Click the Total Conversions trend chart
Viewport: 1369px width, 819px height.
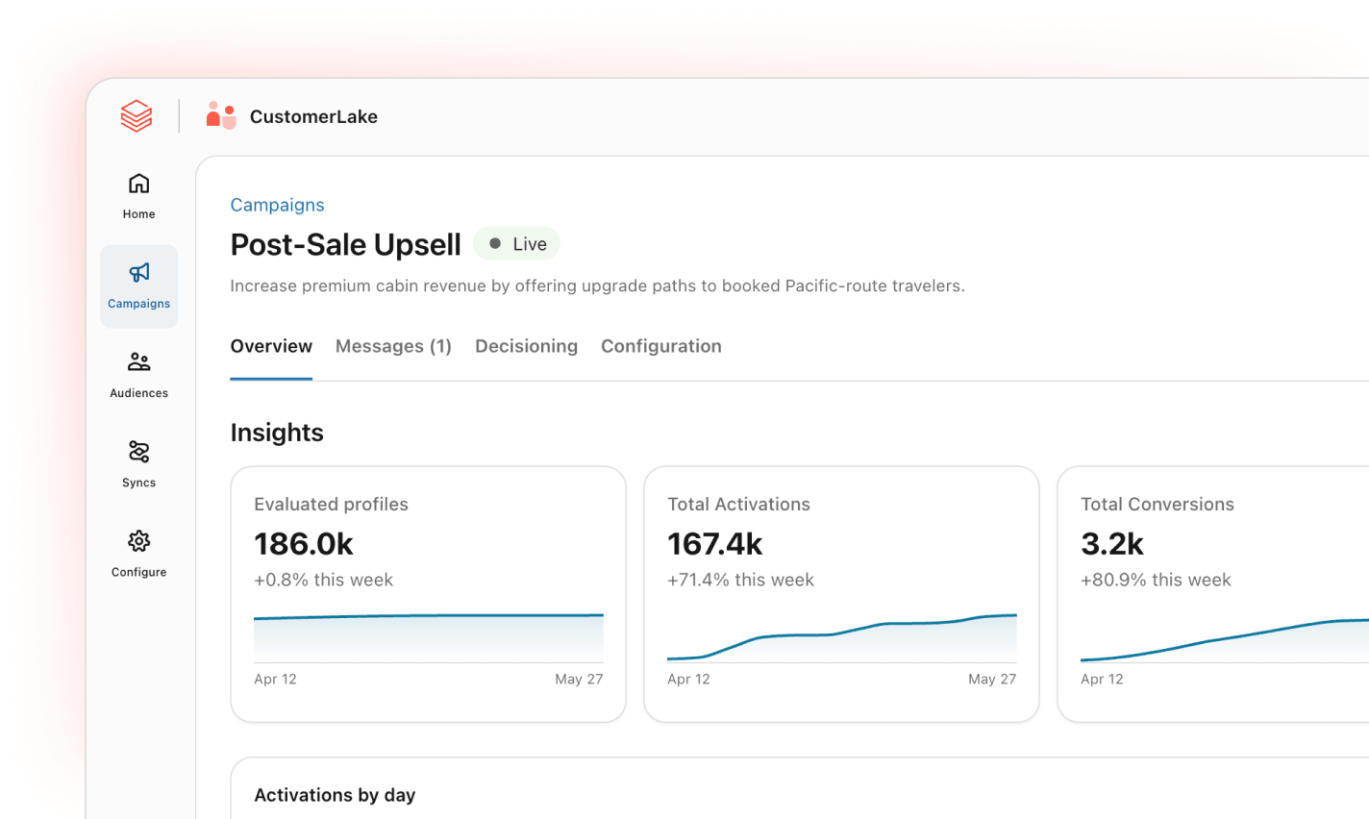coord(1225,639)
